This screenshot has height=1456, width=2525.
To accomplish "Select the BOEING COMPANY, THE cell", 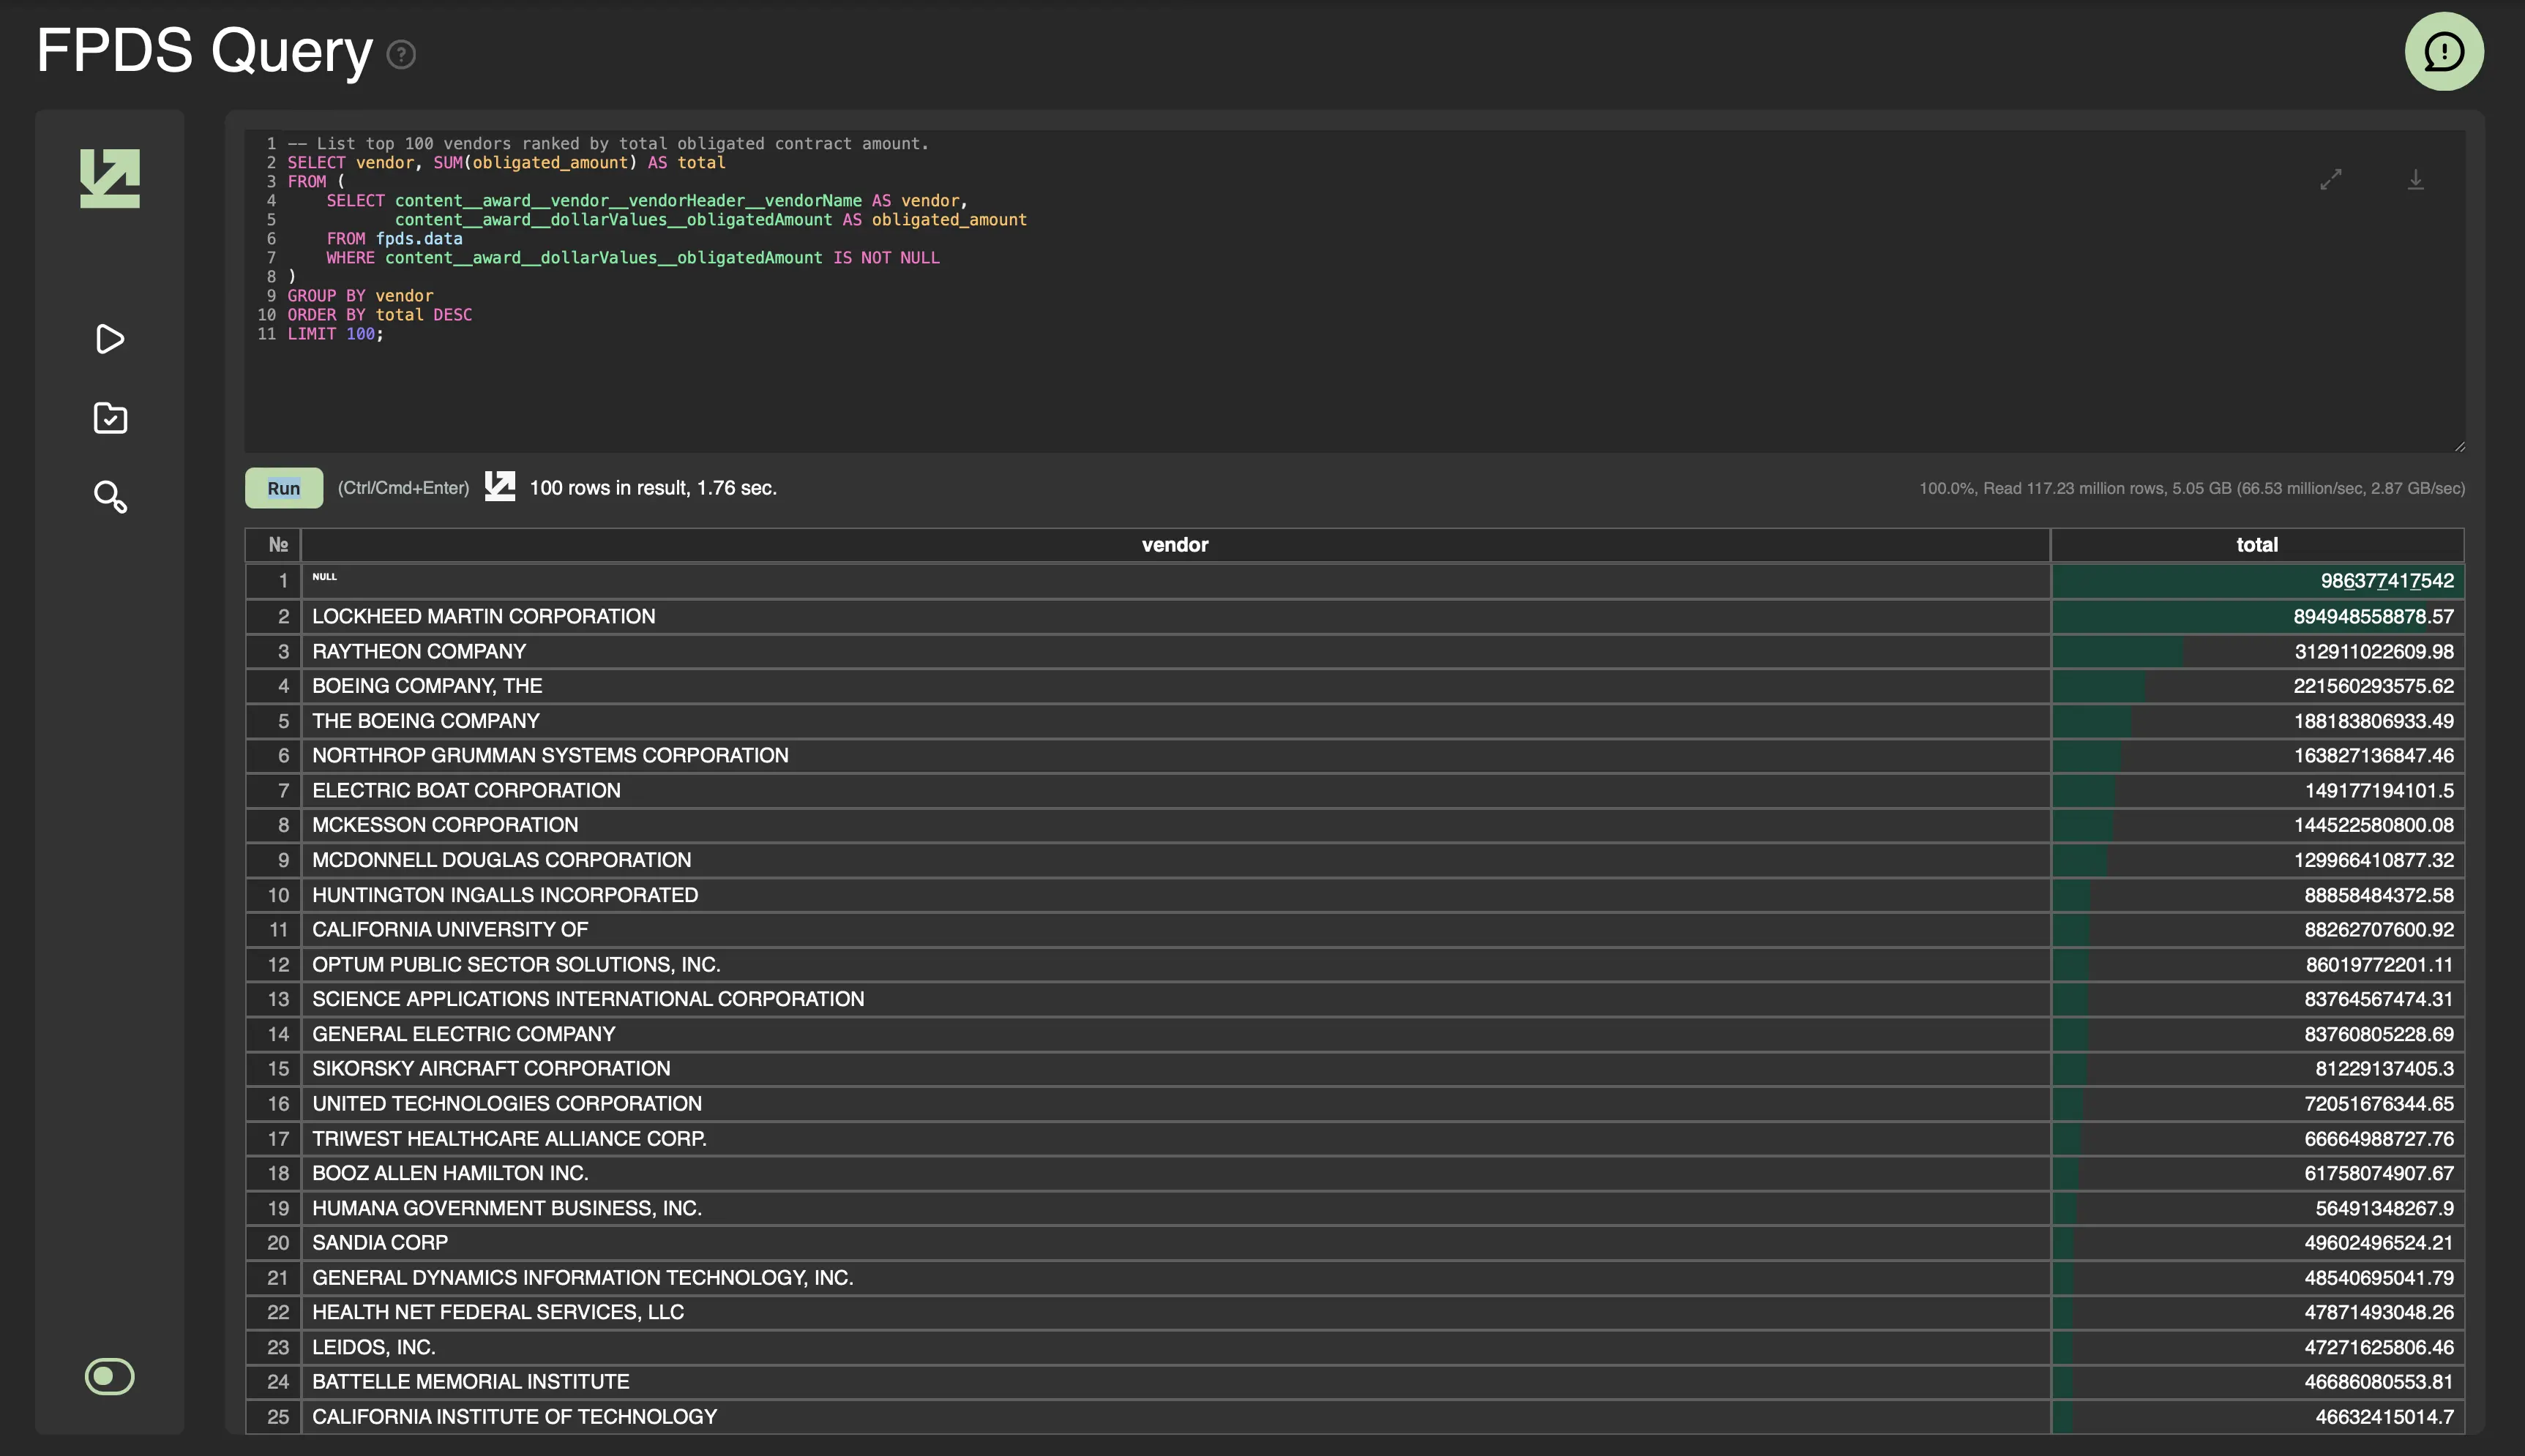I will (1175, 686).
